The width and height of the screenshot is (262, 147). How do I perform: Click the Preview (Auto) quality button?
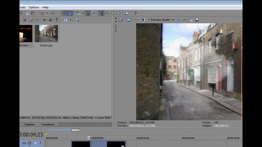tap(160, 20)
